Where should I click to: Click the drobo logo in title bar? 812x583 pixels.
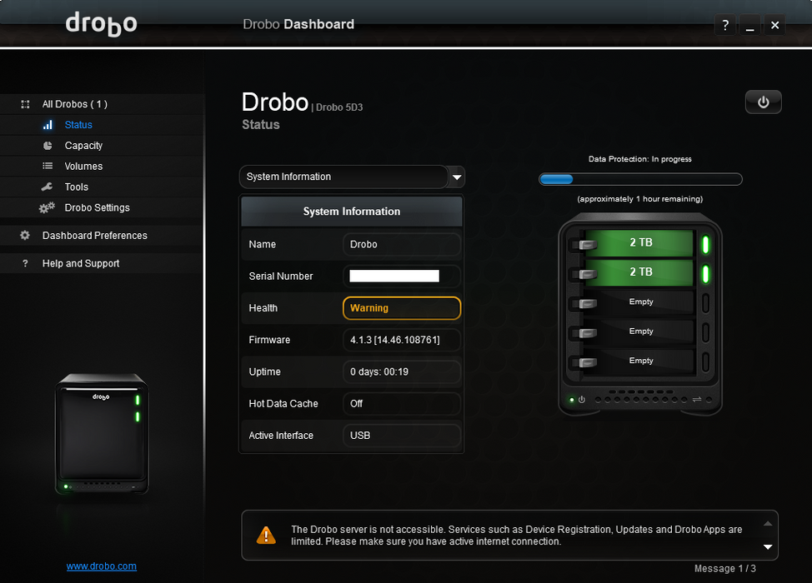tap(102, 24)
